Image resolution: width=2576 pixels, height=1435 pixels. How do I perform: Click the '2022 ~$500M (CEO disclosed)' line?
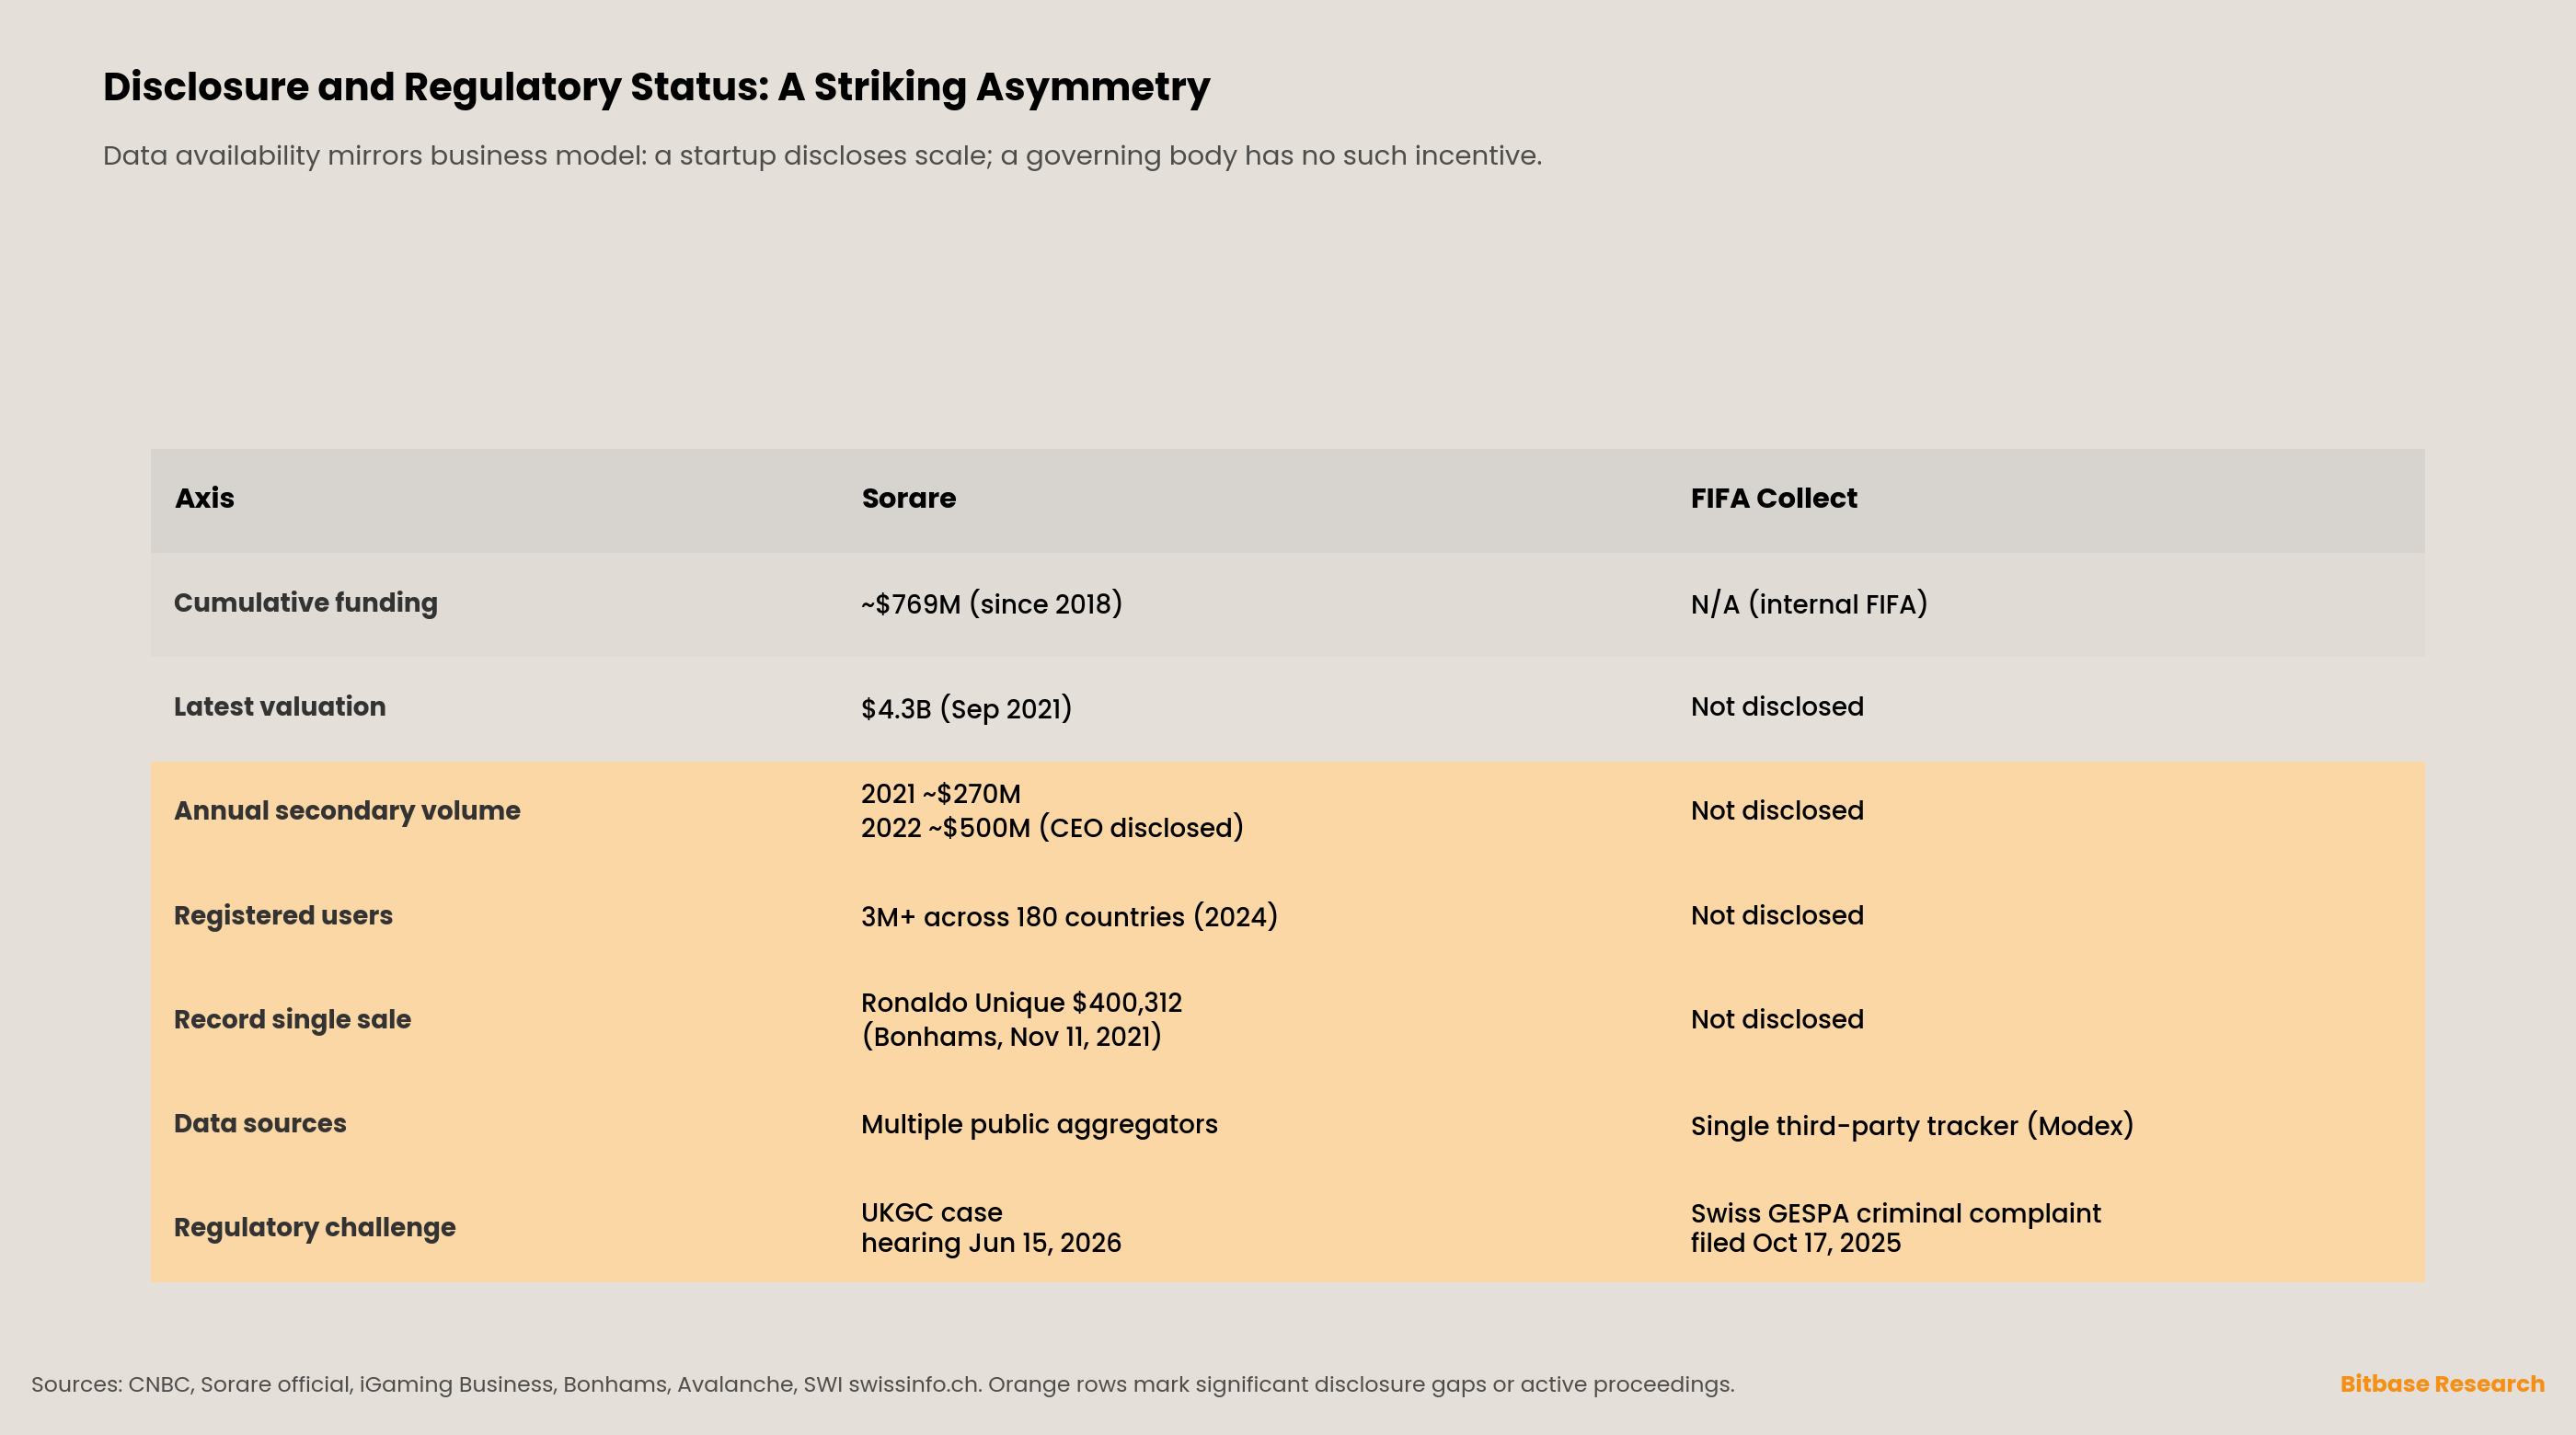[1052, 828]
